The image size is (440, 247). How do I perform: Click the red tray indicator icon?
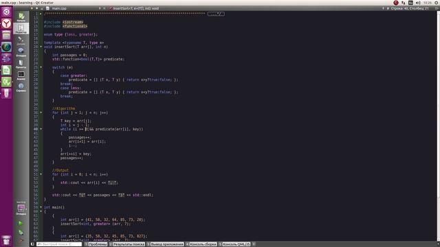396,3
